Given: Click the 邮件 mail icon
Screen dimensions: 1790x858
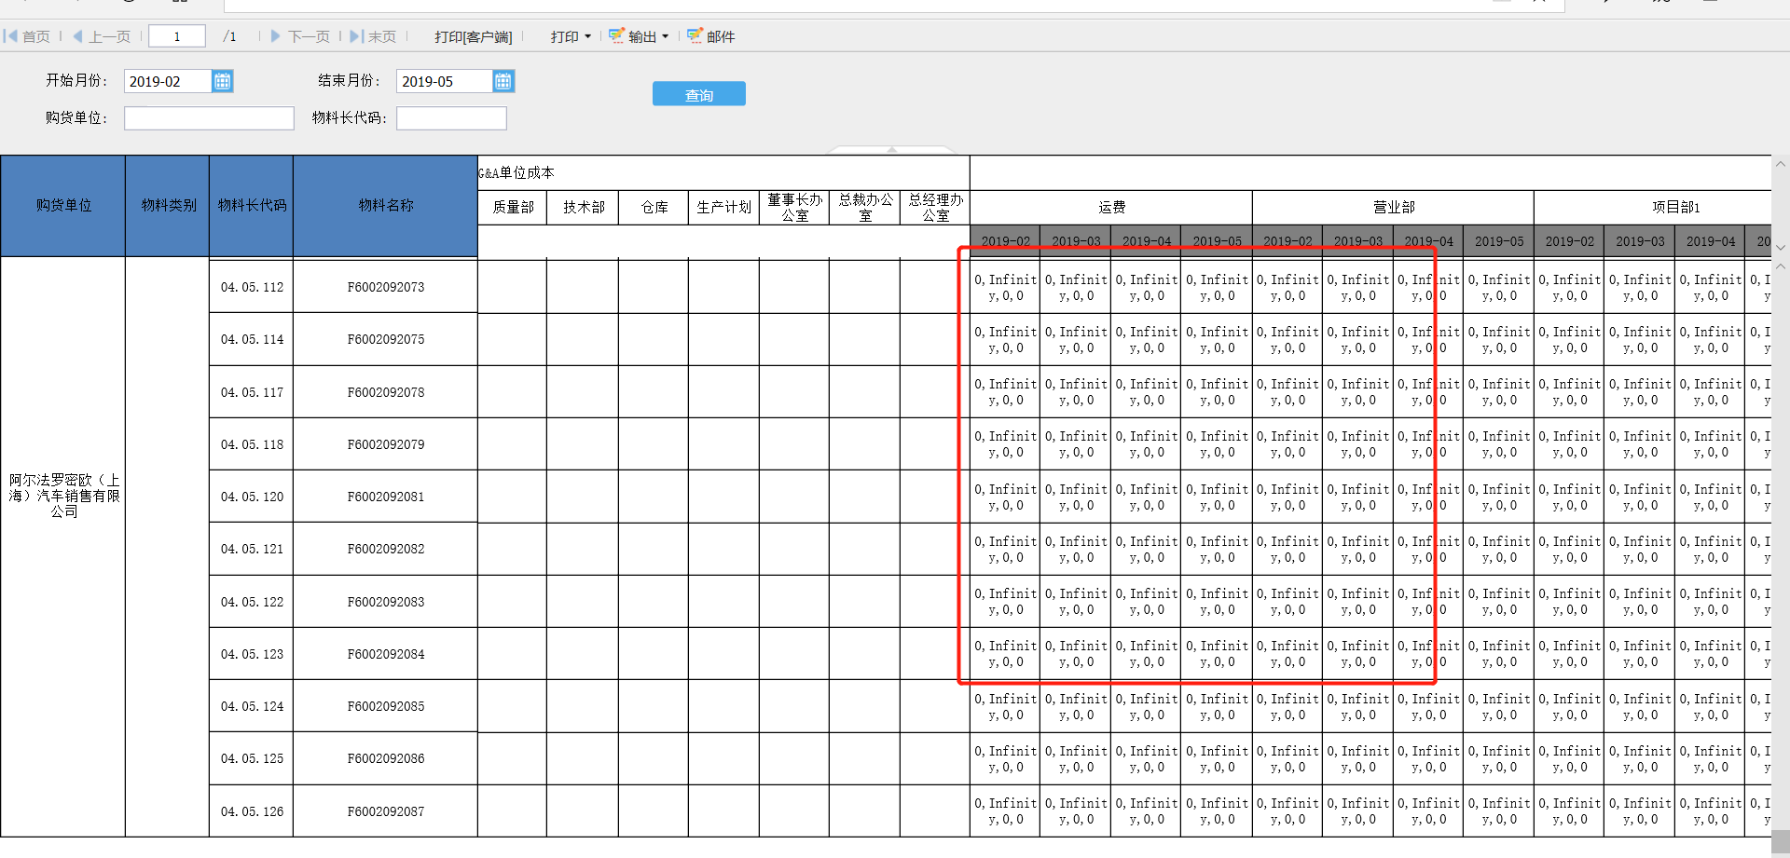Looking at the screenshot, I should pos(695,35).
